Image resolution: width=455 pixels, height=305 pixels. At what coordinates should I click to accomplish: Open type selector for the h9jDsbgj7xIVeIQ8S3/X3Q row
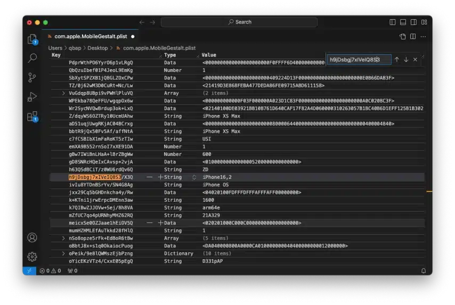coord(194,177)
